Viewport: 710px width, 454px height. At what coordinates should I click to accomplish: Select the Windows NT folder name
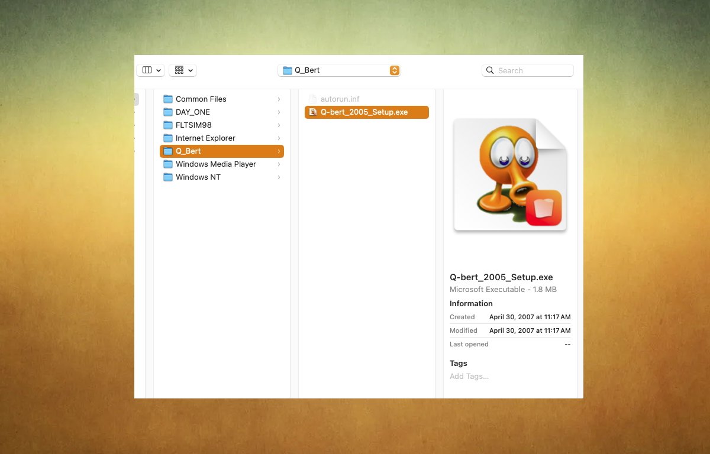[198, 177]
